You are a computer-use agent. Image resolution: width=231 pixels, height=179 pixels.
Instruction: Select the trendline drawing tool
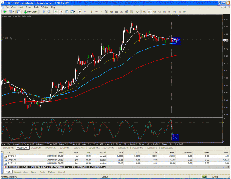[x=102, y=11]
